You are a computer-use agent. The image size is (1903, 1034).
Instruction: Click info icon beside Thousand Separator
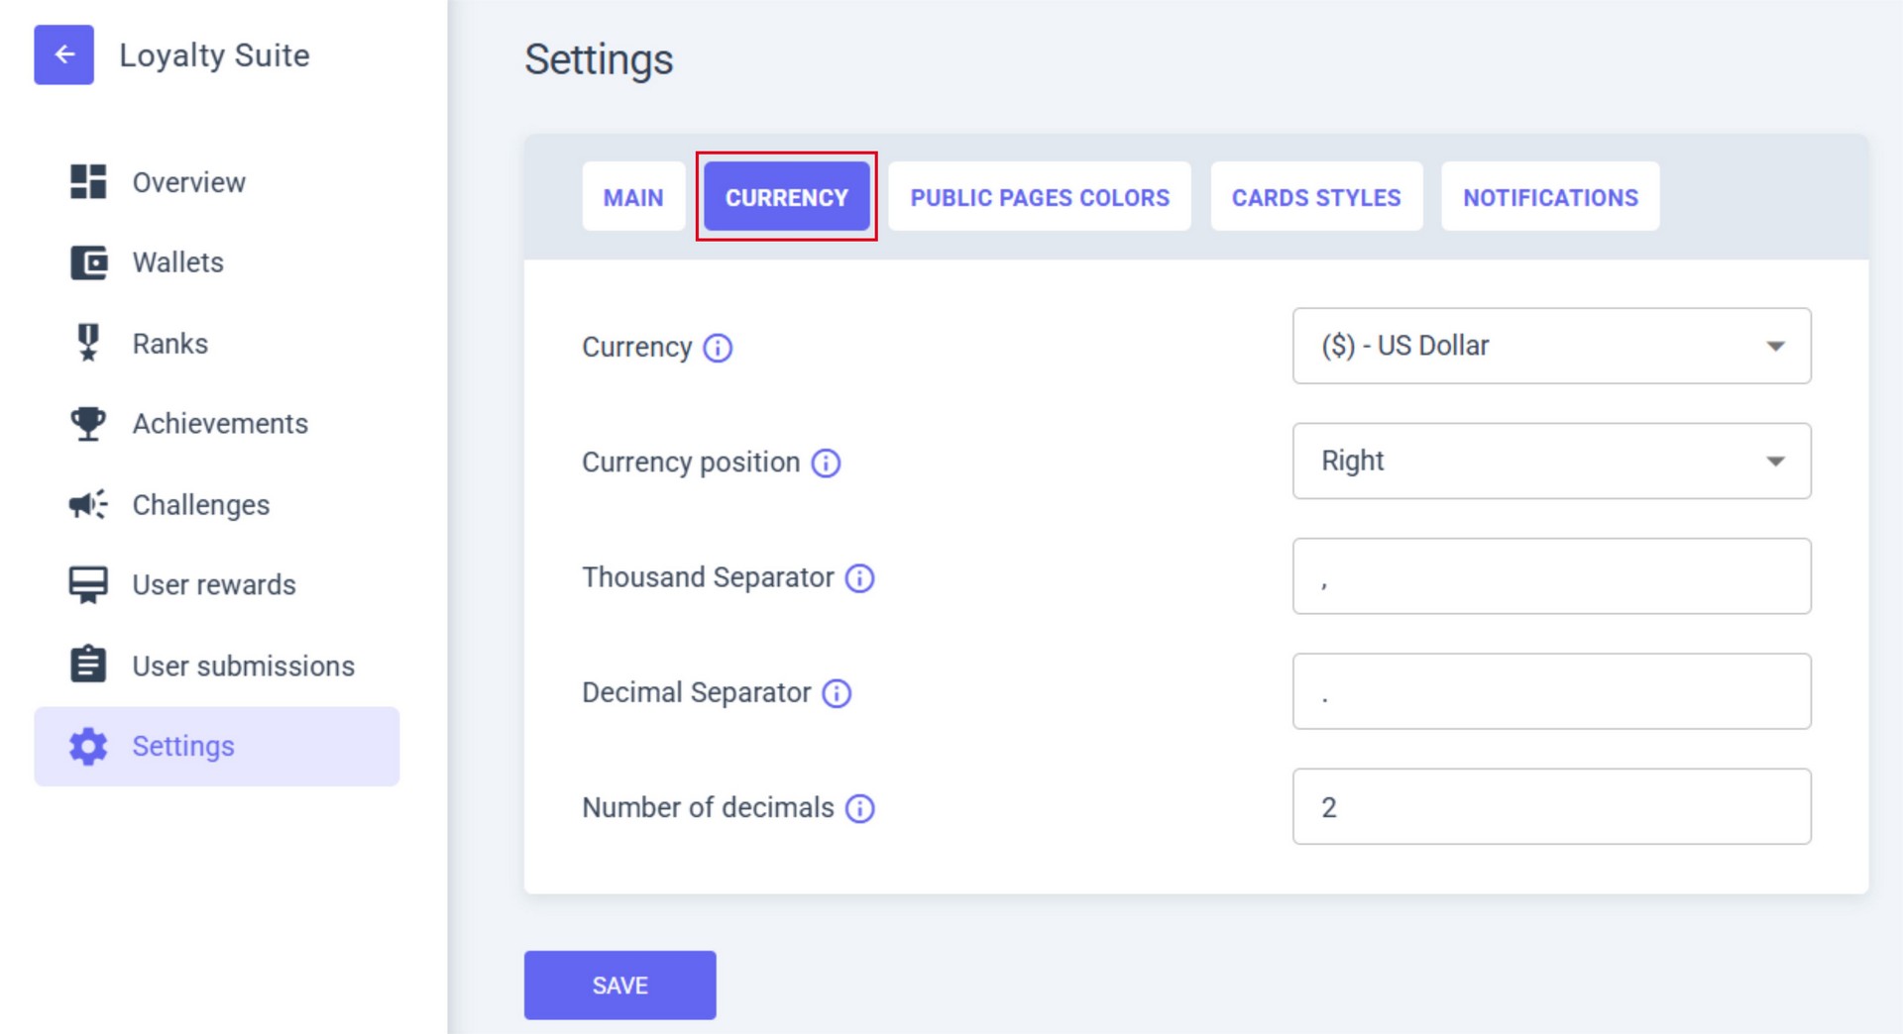pos(859,578)
